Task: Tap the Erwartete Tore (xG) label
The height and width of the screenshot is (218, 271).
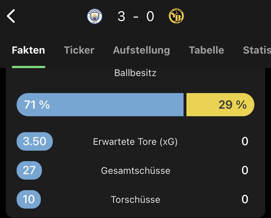Action: (x=135, y=142)
